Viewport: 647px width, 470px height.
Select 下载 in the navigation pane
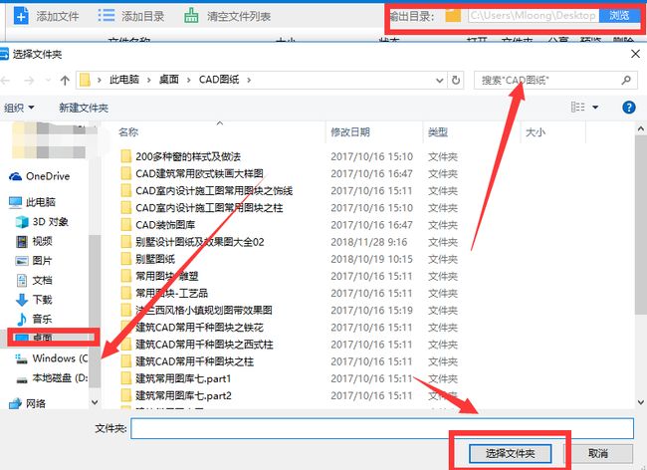click(x=34, y=300)
